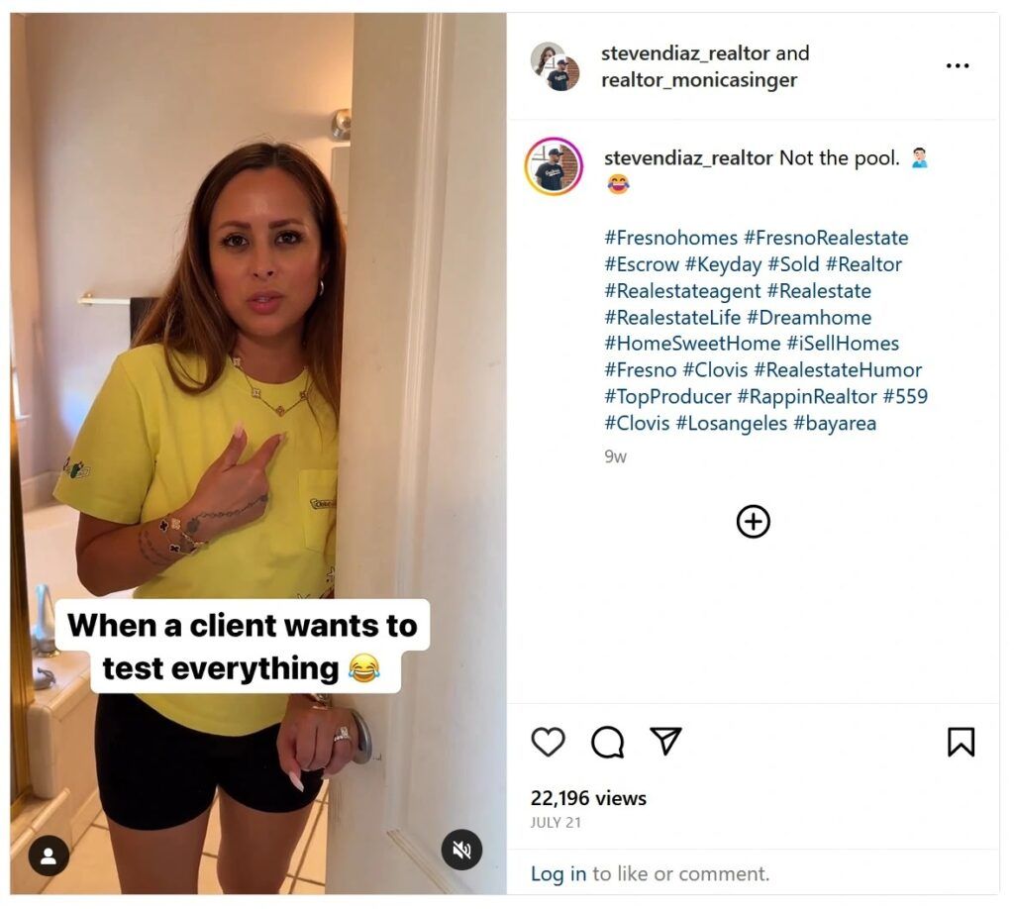Viewport: 1014px width, 909px height.
Task: Share the post with the paper plane icon
Action: click(x=665, y=741)
